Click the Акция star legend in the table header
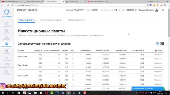170x95 pixels. tap(159, 50)
